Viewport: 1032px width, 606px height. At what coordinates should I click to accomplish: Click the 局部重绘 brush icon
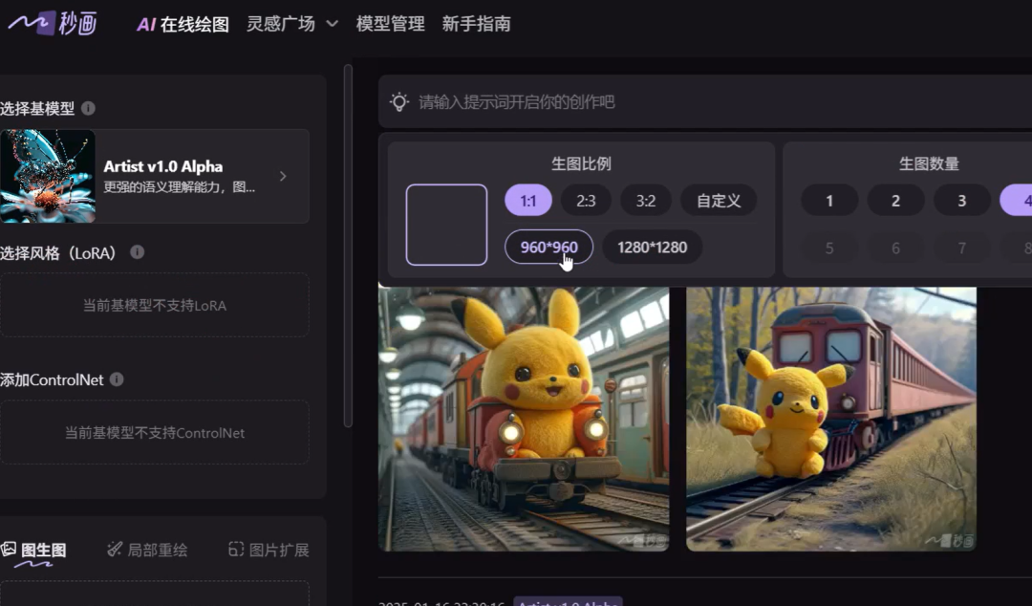115,550
